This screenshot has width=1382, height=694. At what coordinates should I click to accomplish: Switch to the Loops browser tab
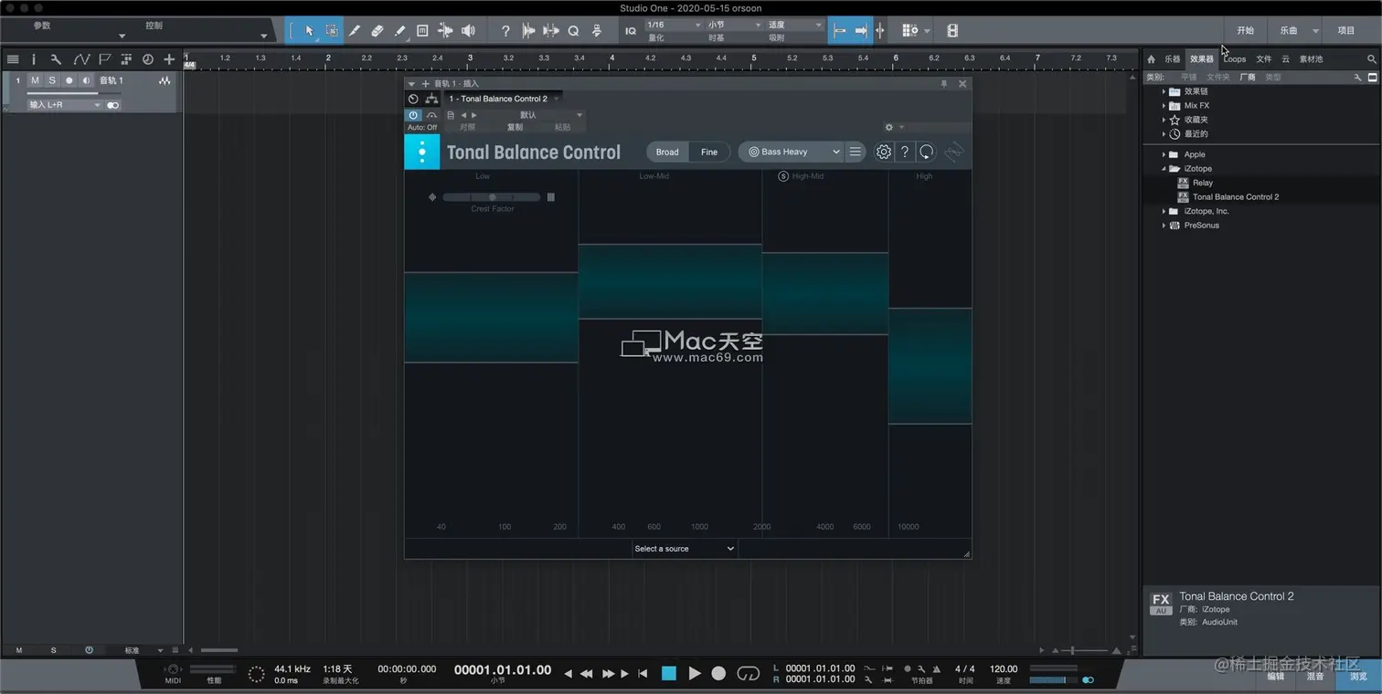(x=1235, y=58)
